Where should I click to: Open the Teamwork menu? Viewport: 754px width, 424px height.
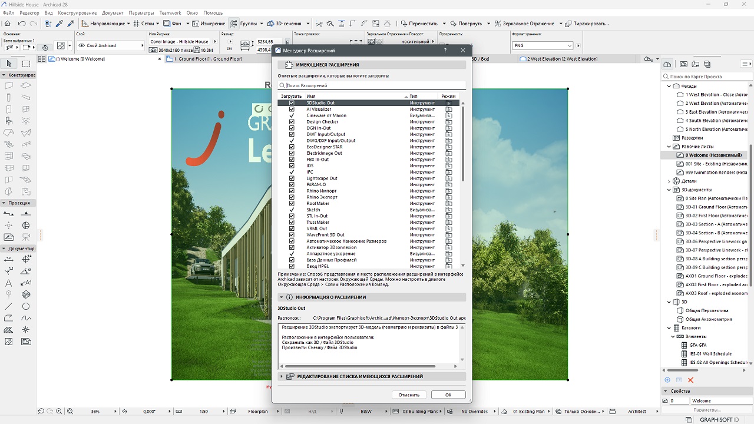pos(170,13)
